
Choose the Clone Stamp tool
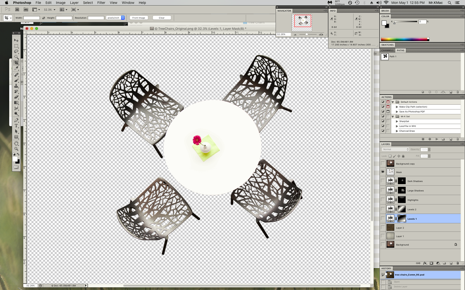pos(16,86)
